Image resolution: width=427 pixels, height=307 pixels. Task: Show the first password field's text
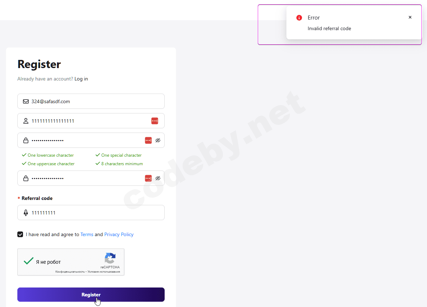158,140
